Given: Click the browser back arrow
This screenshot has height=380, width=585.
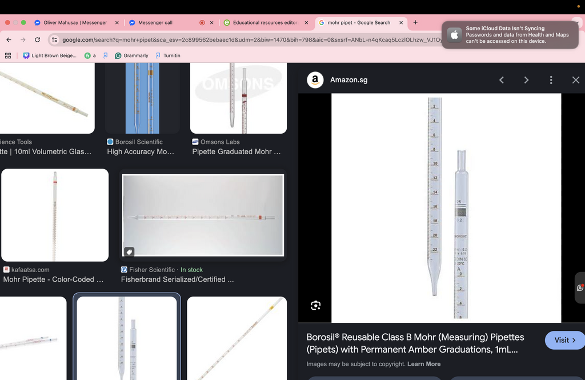Looking at the screenshot, I should 9,39.
